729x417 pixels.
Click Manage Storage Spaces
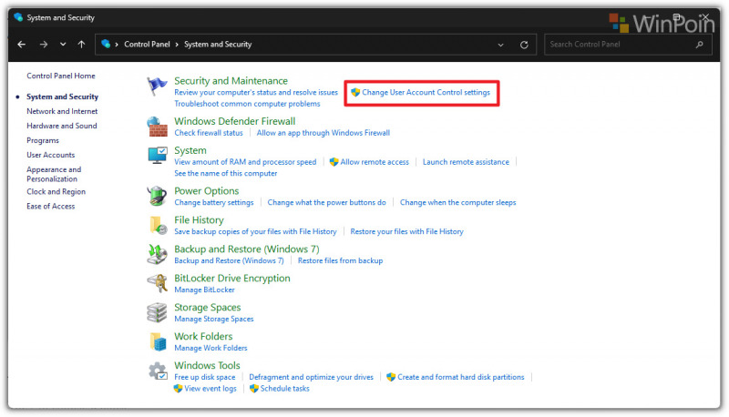point(214,319)
